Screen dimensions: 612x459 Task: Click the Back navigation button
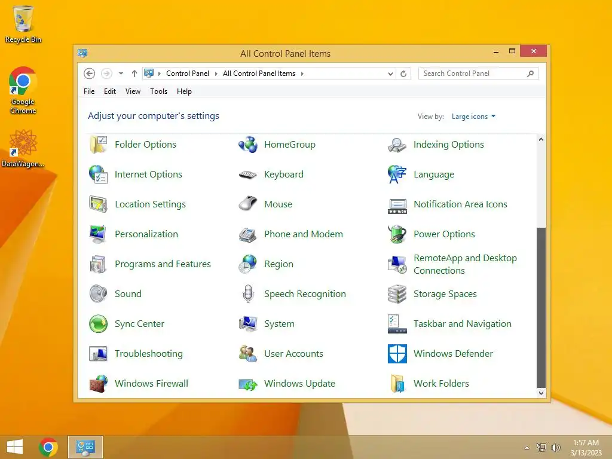click(90, 74)
